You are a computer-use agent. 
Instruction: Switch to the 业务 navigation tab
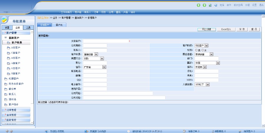coord(18,28)
